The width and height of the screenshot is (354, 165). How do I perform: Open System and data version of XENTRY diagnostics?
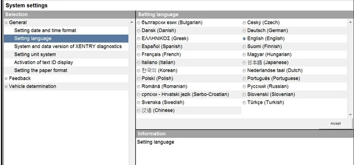click(68, 46)
